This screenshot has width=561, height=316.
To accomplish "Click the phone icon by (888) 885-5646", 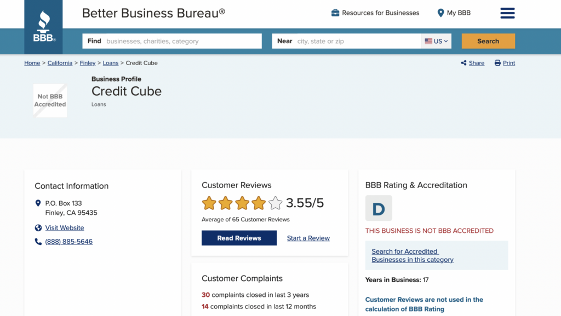I will pos(38,242).
